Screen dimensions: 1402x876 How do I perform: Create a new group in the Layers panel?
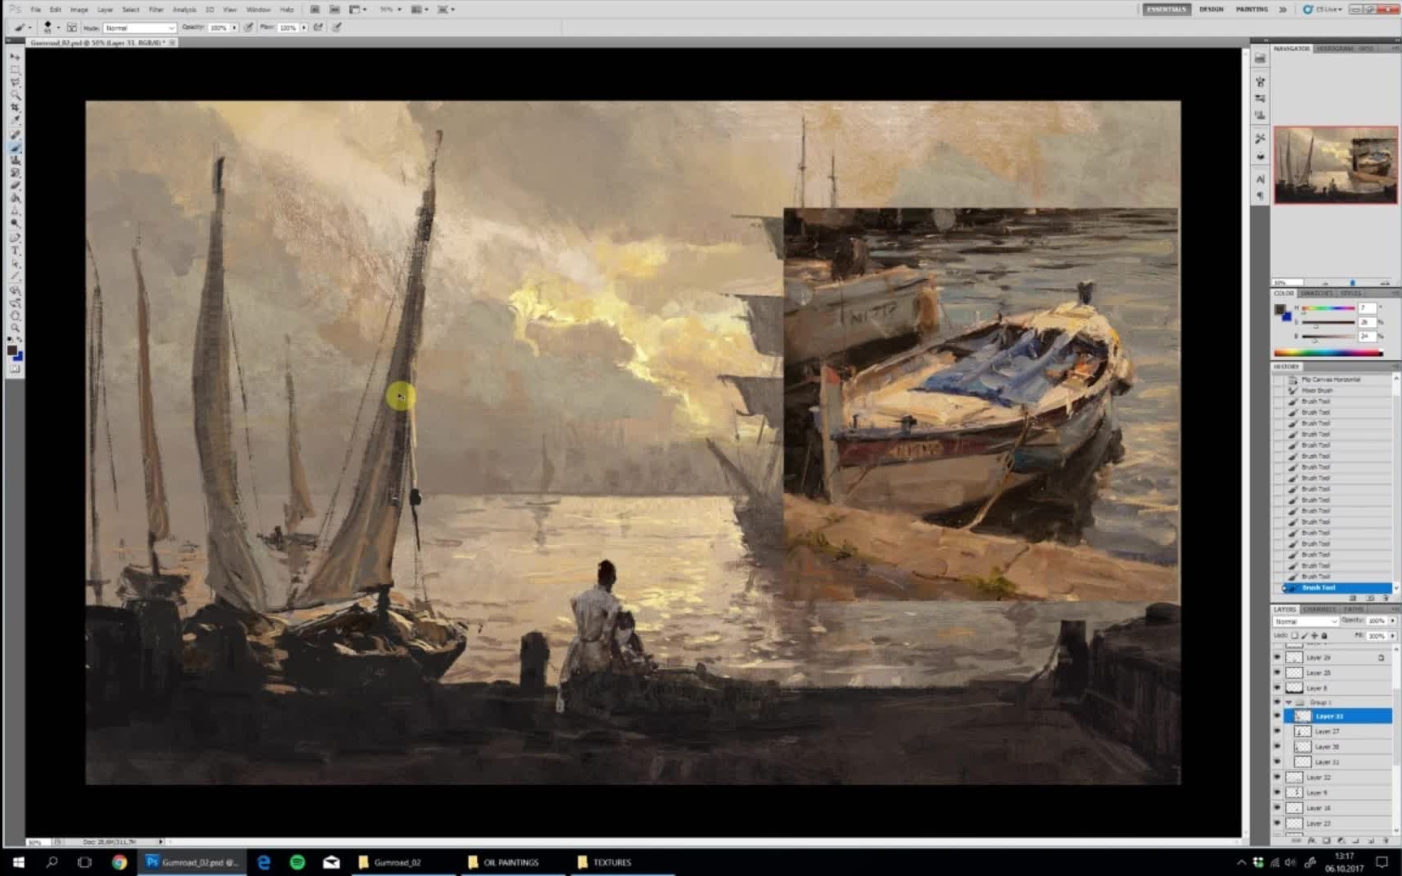[x=1357, y=841]
